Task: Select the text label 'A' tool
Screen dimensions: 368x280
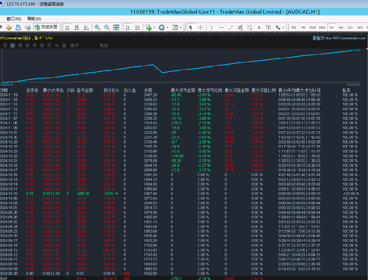Action: 259,28
